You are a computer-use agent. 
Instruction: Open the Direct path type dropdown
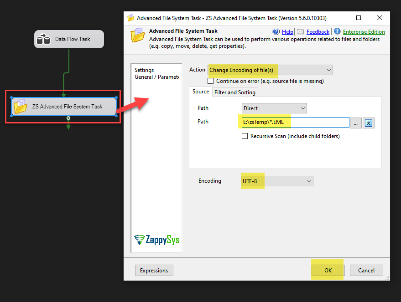coord(274,108)
